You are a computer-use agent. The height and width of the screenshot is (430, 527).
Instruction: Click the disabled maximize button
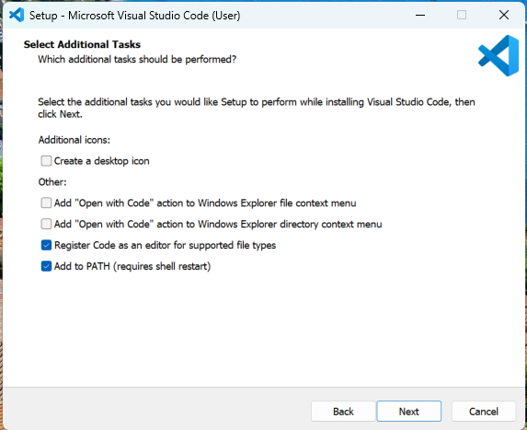click(462, 15)
